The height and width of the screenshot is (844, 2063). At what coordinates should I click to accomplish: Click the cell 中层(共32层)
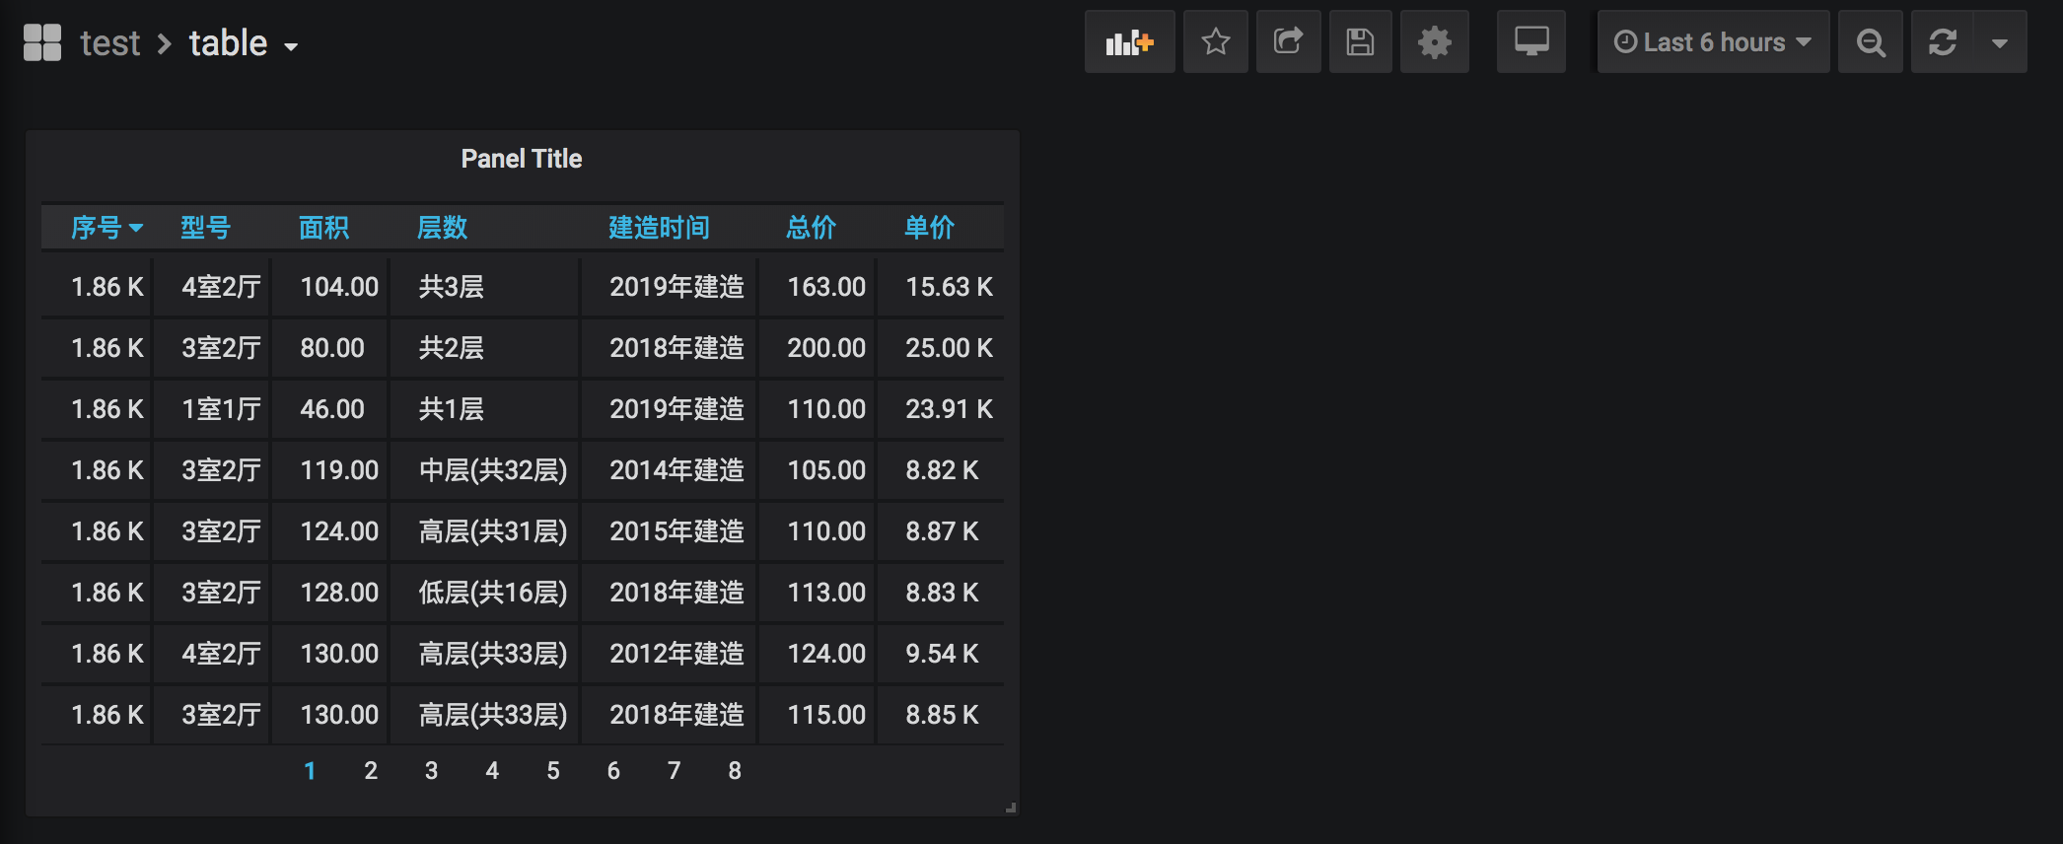(x=484, y=470)
